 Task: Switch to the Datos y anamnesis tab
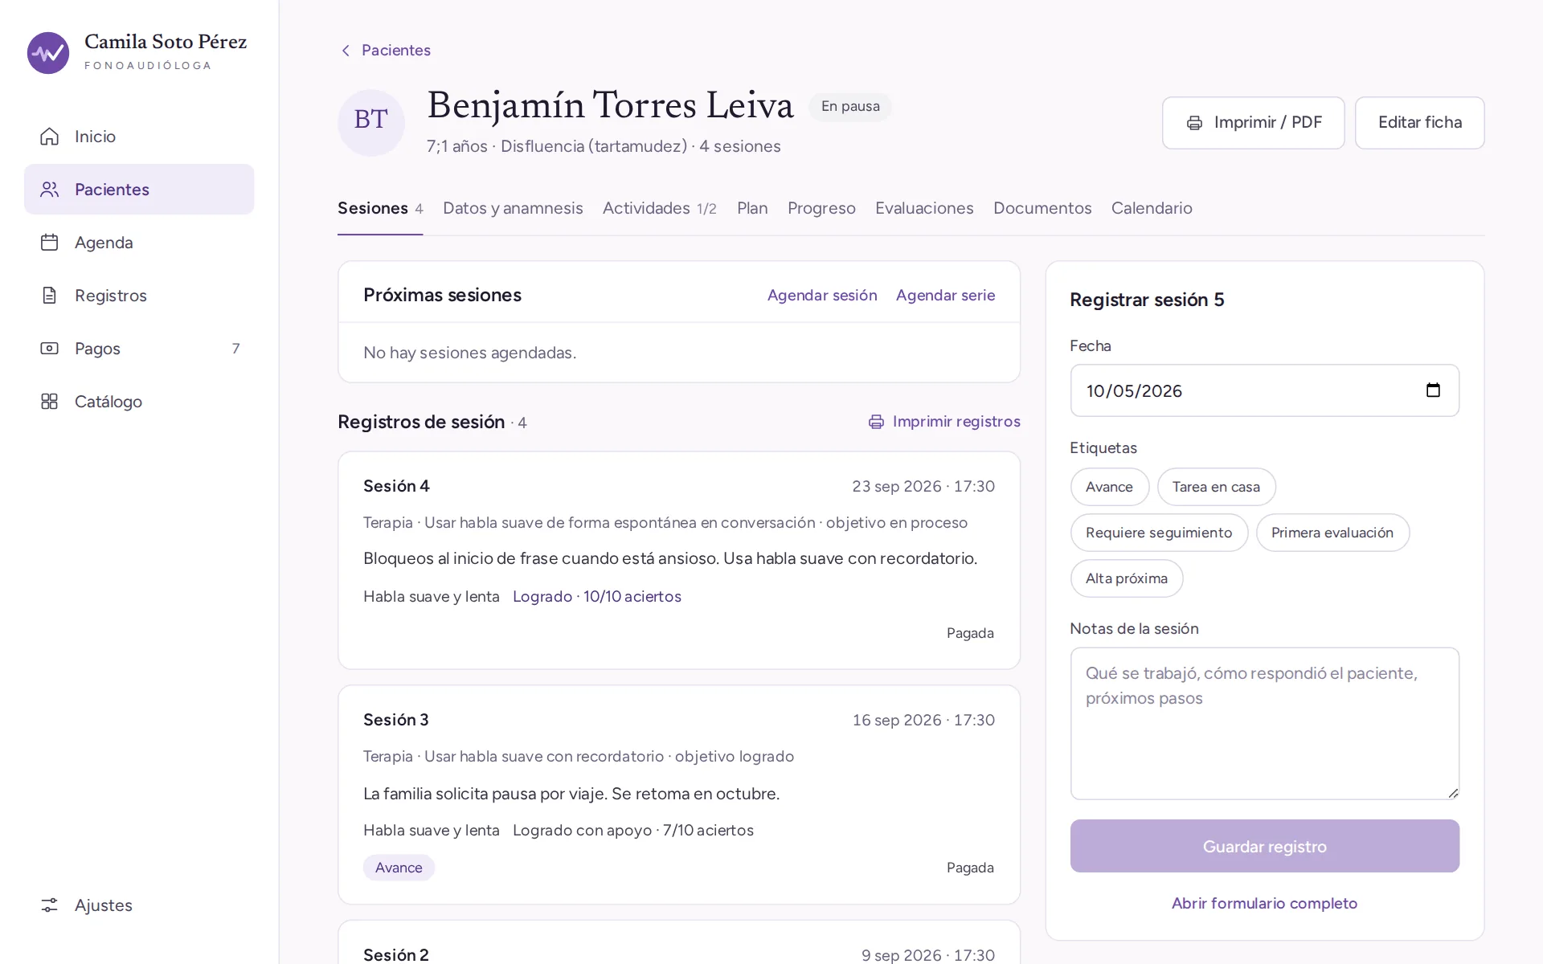coord(513,208)
